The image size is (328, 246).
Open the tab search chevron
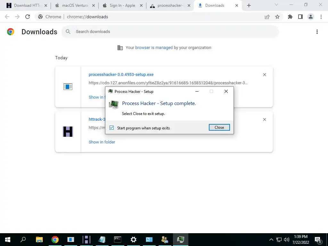point(276,4)
